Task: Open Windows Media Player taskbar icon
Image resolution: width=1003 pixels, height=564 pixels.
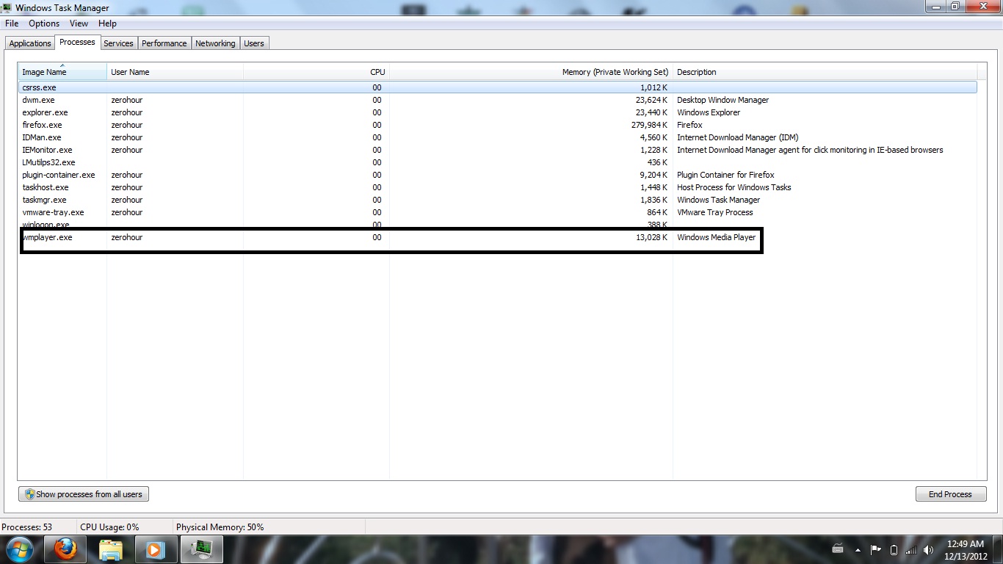Action: 156,549
